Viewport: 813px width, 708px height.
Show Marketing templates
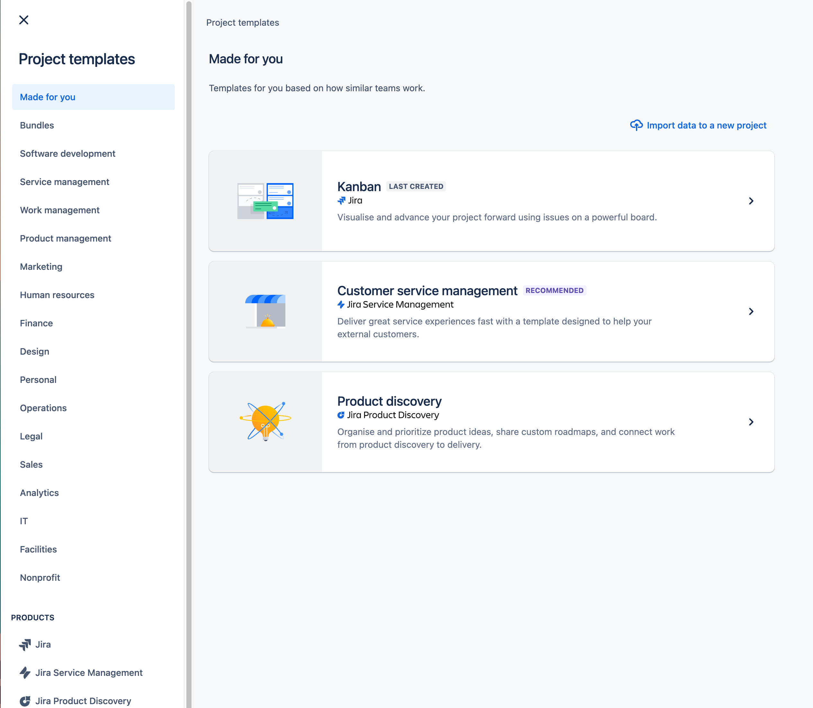click(x=93, y=266)
